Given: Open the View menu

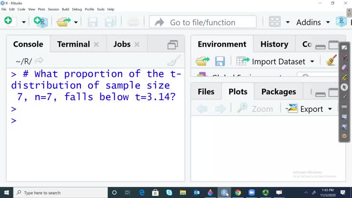Looking at the screenshot, I should pos(31,9).
